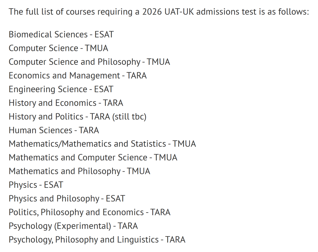
Task: Click the Mathematics and Philosophy - TMUA line
Action: [79, 171]
